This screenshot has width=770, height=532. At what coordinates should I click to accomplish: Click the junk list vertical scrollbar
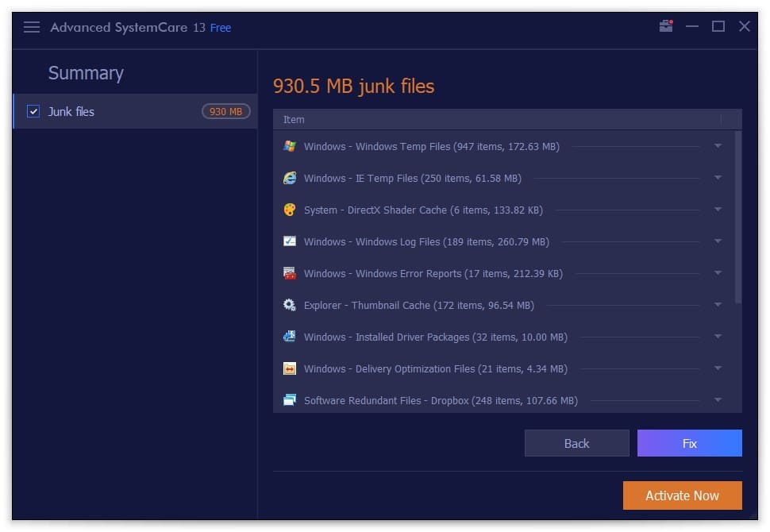point(738,217)
